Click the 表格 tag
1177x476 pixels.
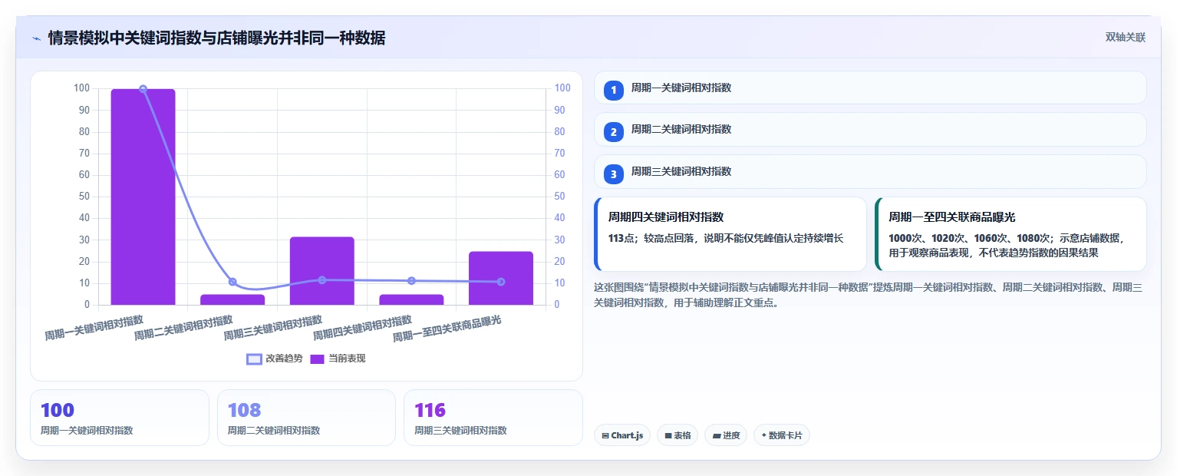point(678,435)
